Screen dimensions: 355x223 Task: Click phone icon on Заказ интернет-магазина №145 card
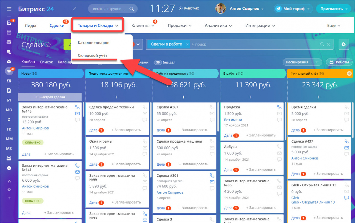(77, 107)
